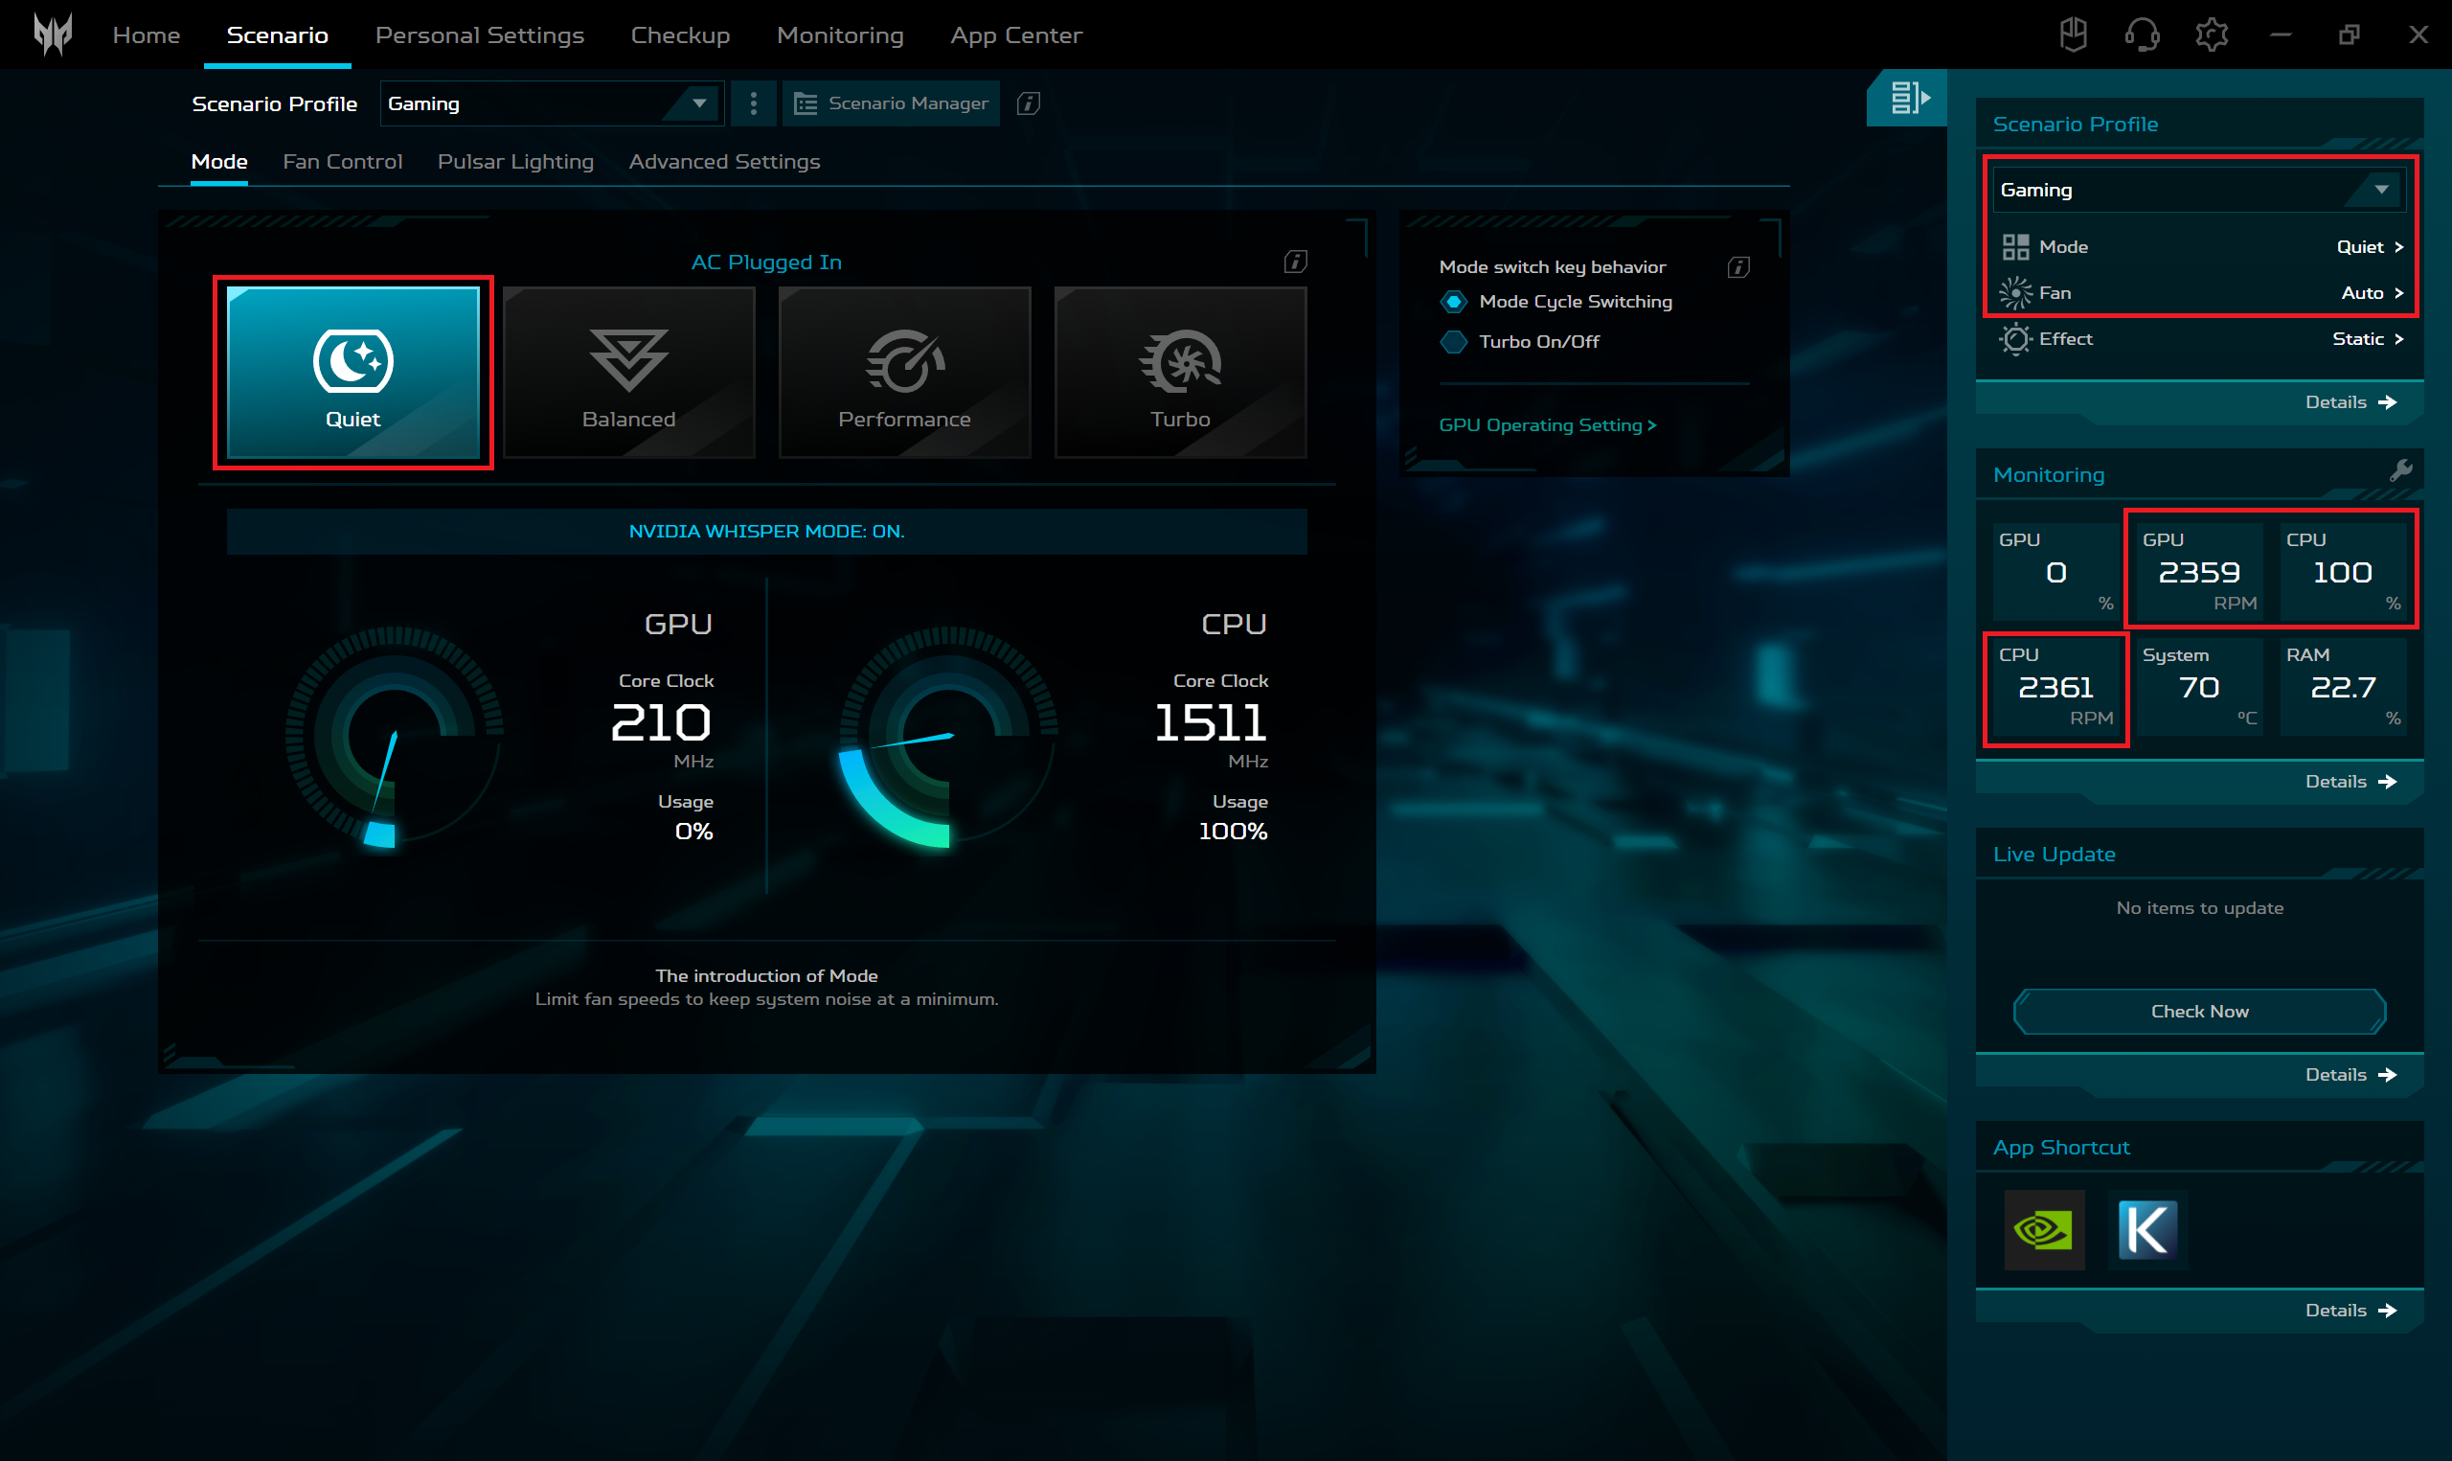2452x1461 pixels.
Task: Open the Pulsar Lighting tab
Action: (x=515, y=162)
